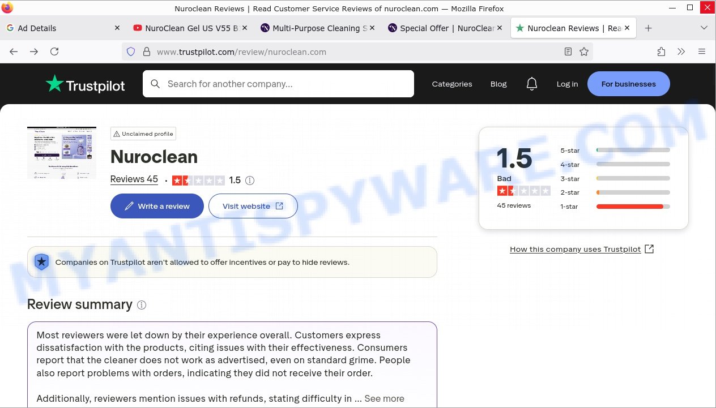
Task: Click the Trustpilot logo
Action: [86, 84]
